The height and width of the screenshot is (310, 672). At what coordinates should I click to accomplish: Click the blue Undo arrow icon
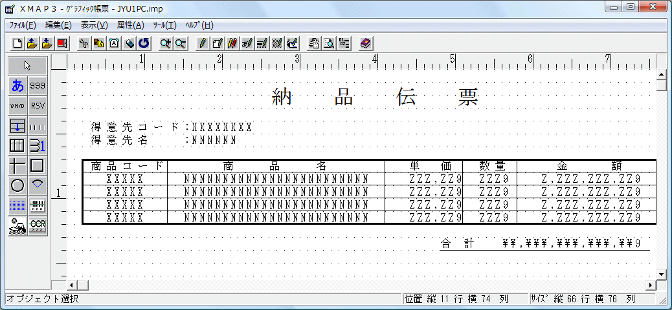144,43
